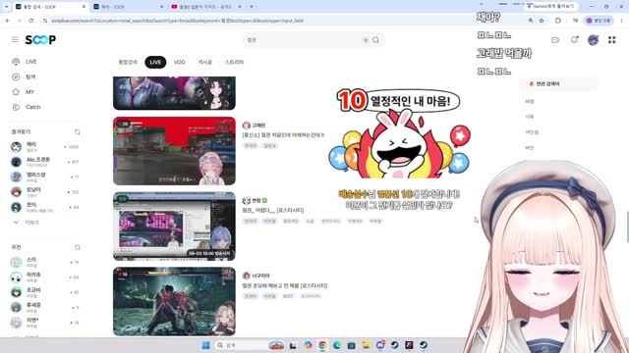The height and width of the screenshot is (353, 629).
Task: Select the VOD search results tab
Action: [x=179, y=62]
